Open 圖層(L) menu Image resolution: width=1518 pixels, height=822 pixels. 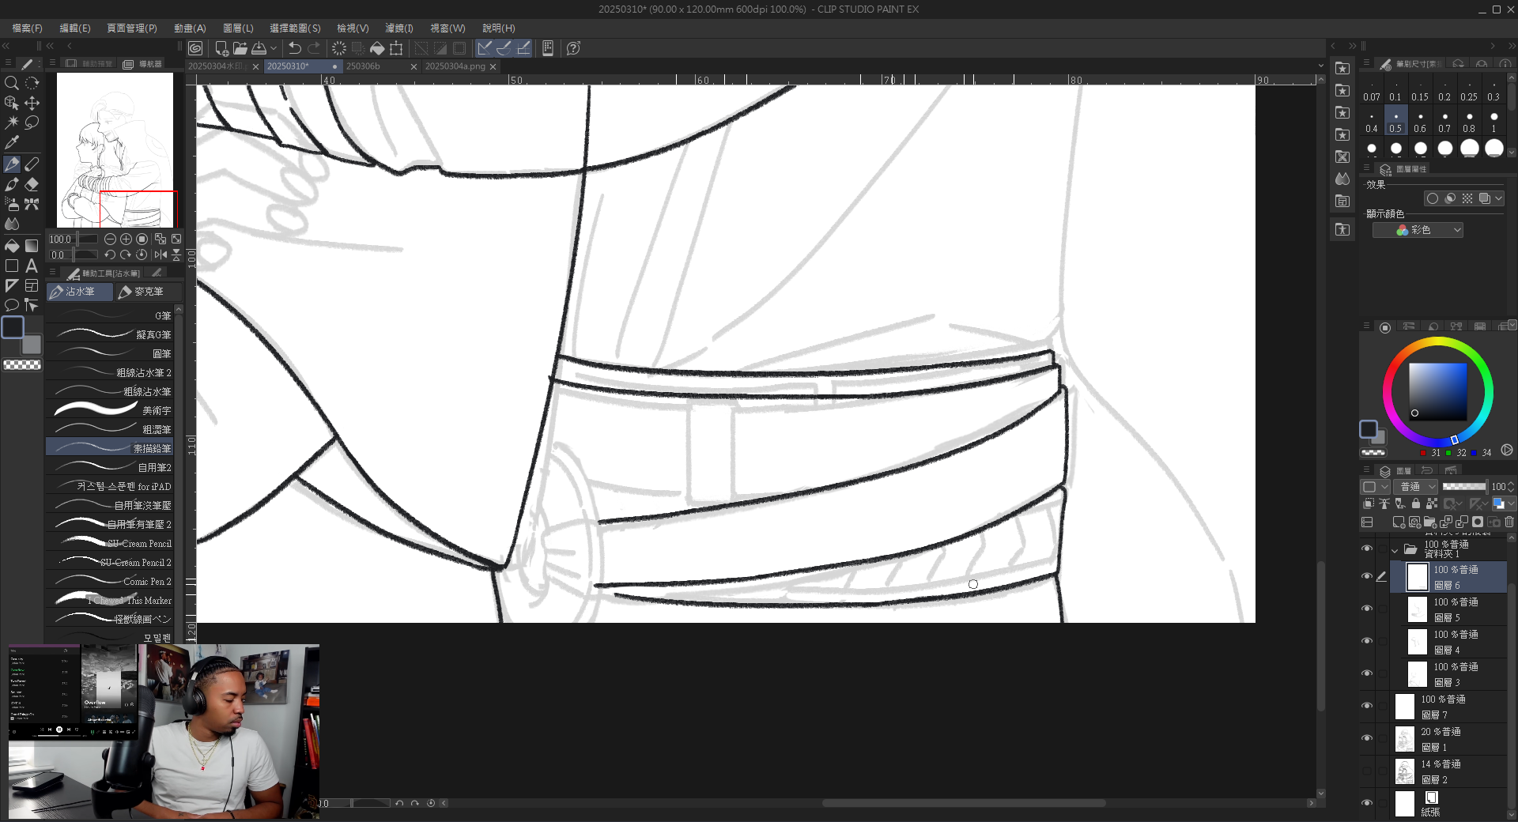(x=238, y=28)
